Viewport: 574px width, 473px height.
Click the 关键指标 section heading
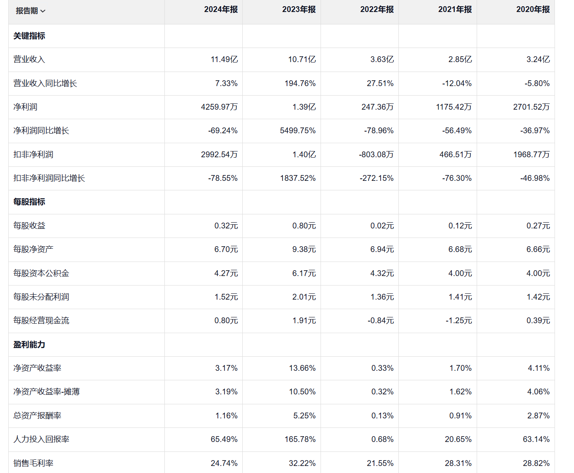pyautogui.click(x=29, y=36)
